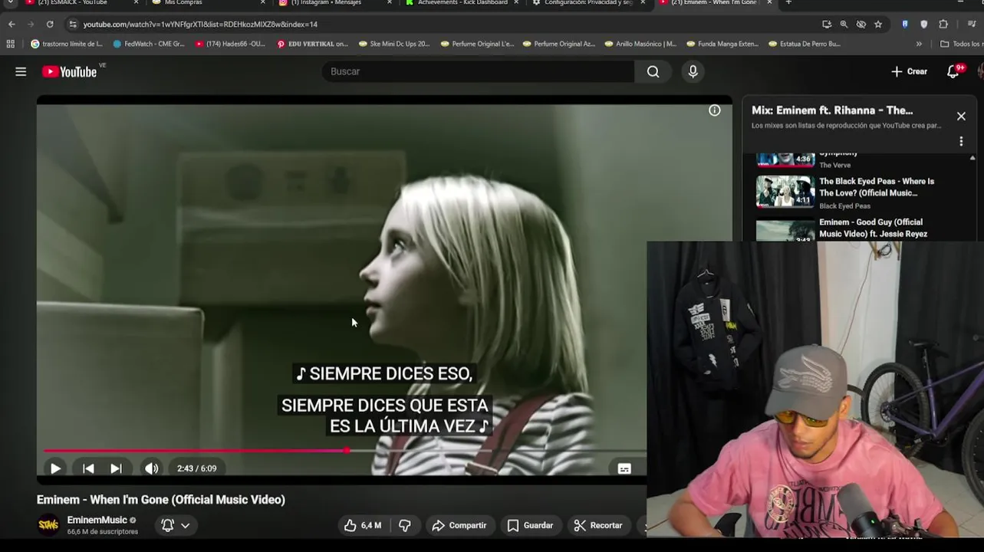
Task: Open the apps grid in bookmarks bar
Action: tap(11, 44)
